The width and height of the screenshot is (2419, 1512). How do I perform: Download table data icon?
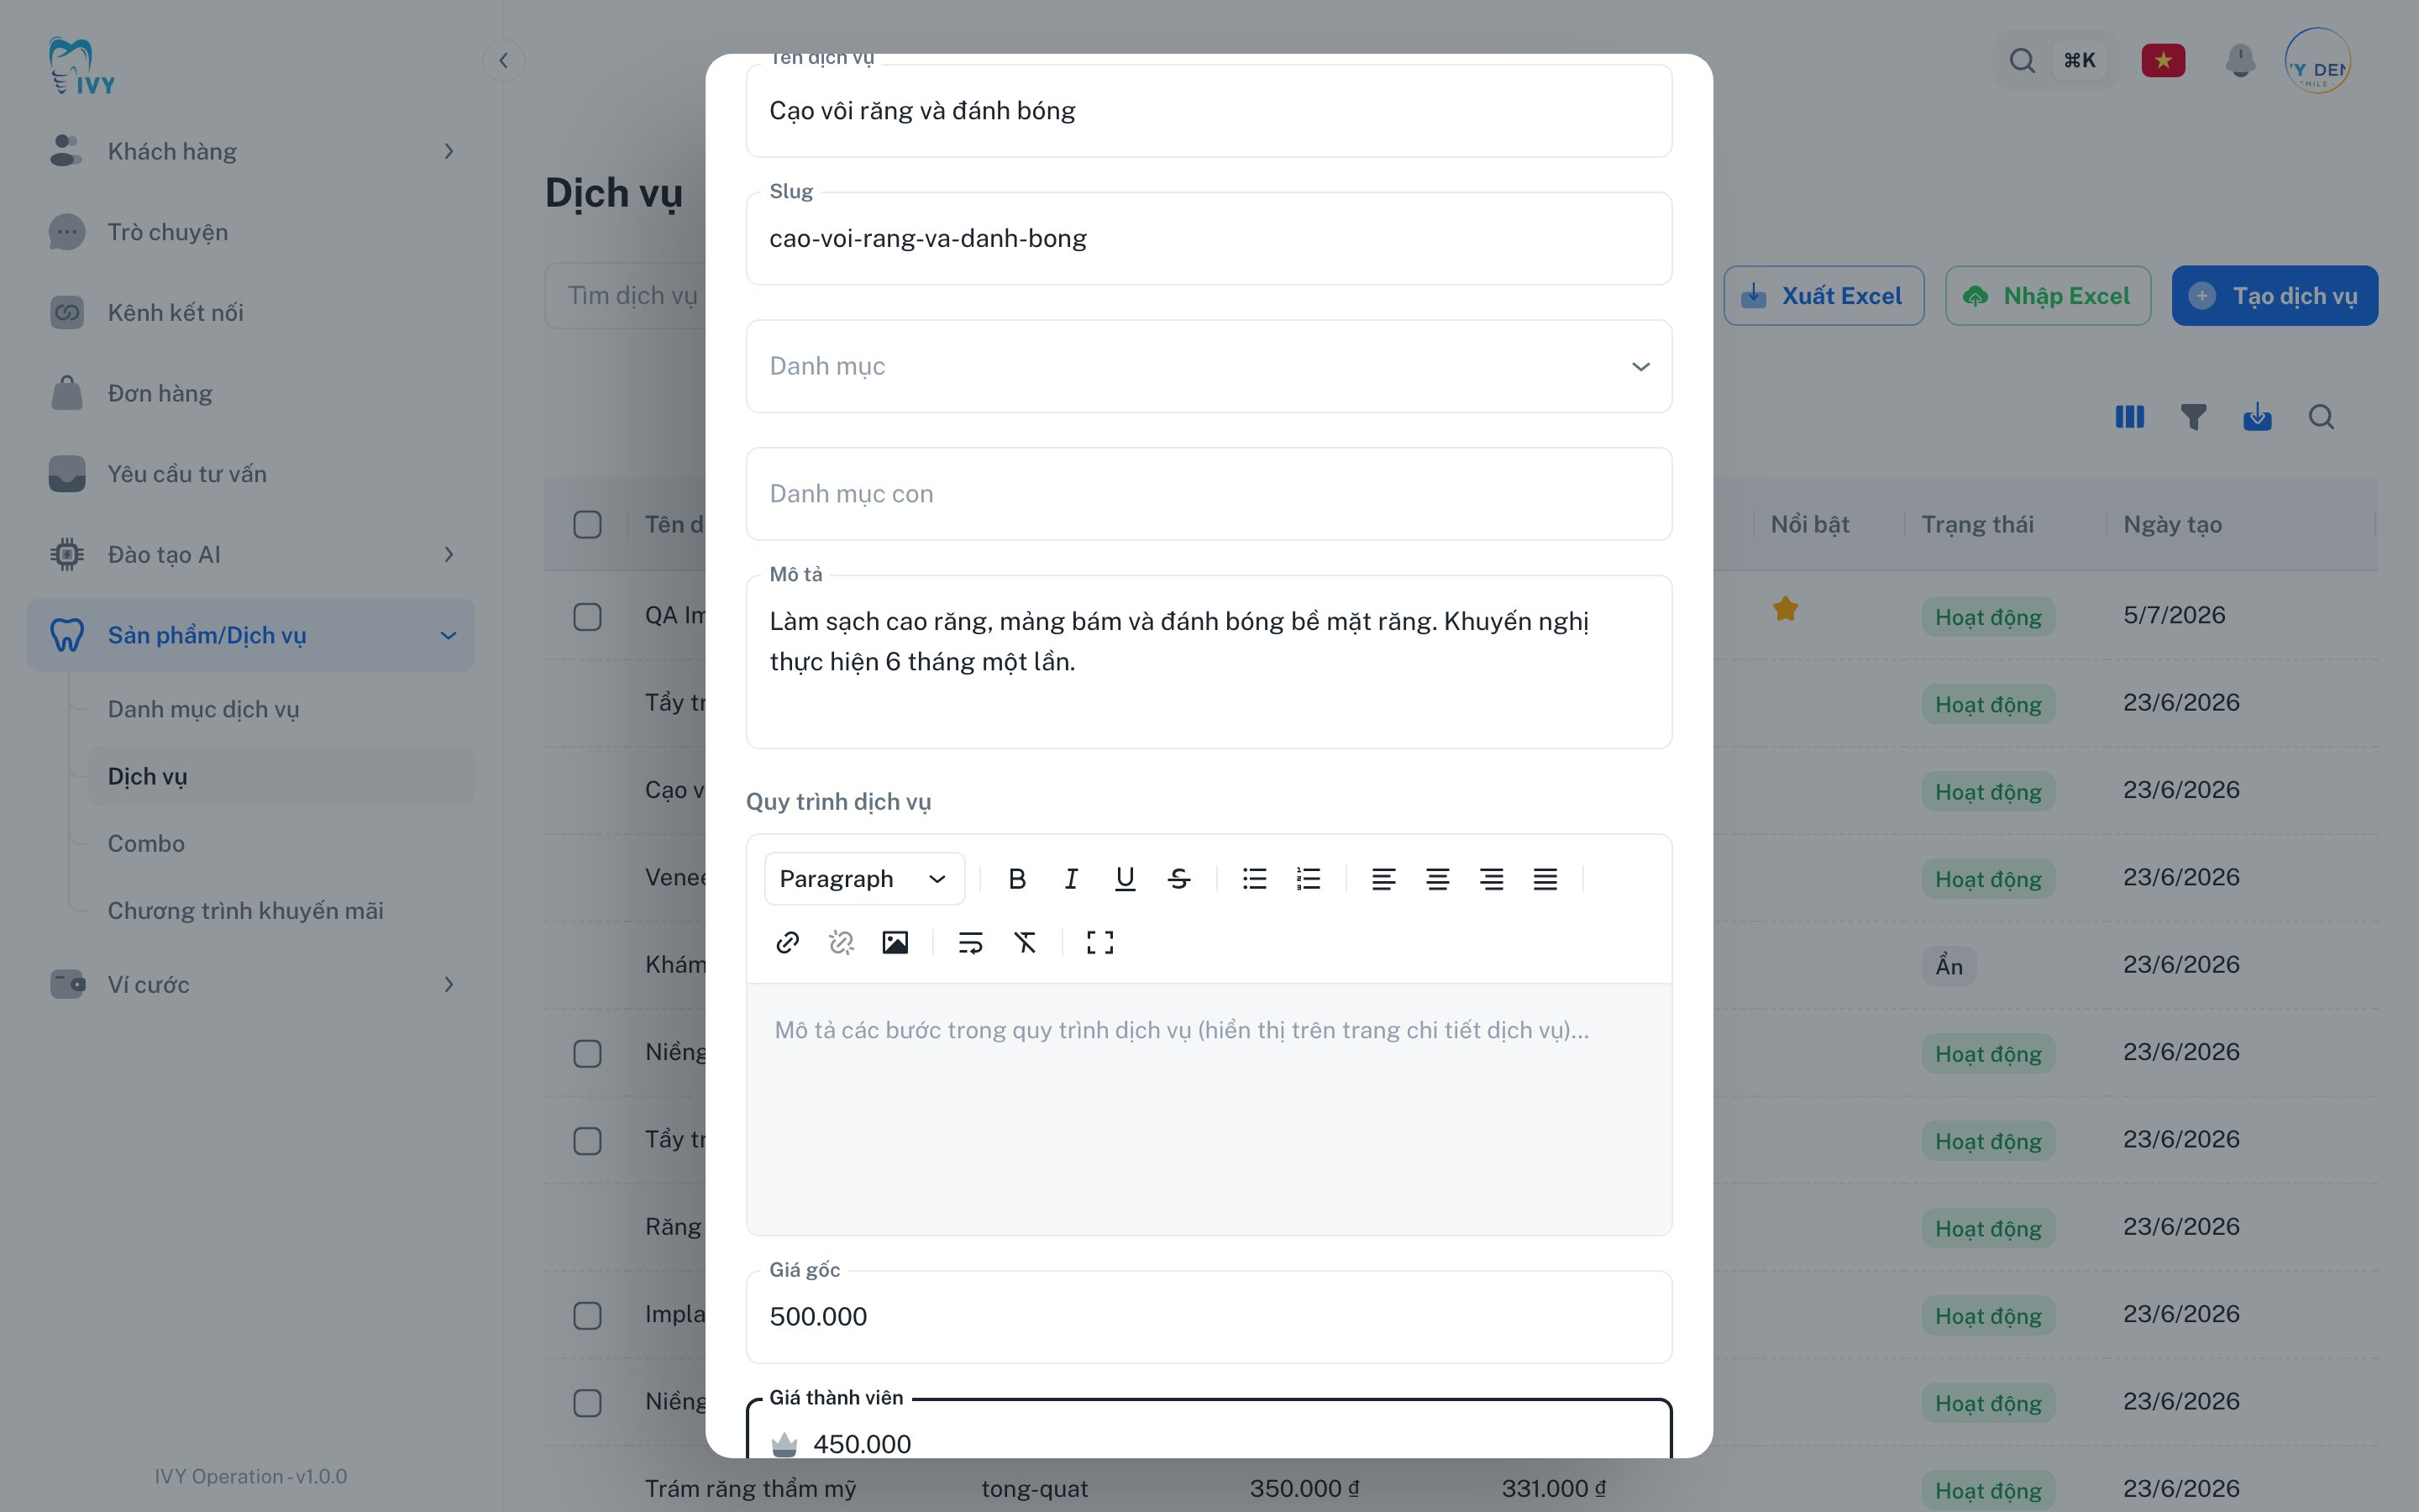(2257, 417)
